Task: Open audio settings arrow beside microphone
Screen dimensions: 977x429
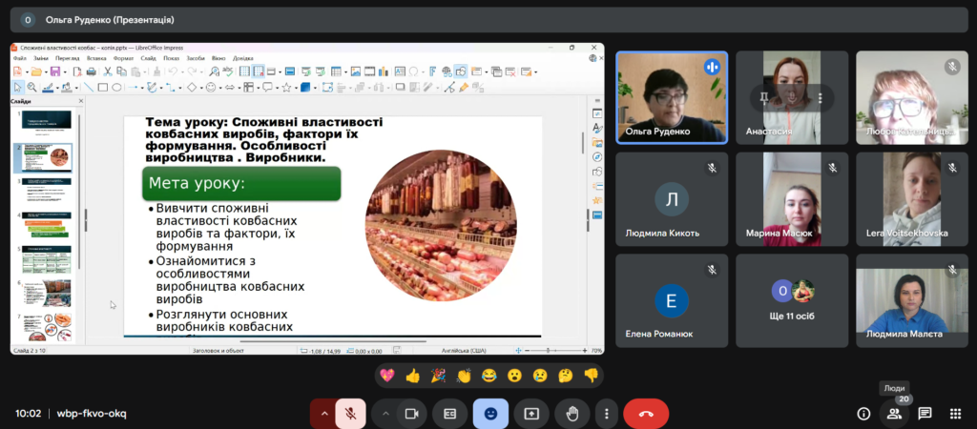Action: coord(324,414)
